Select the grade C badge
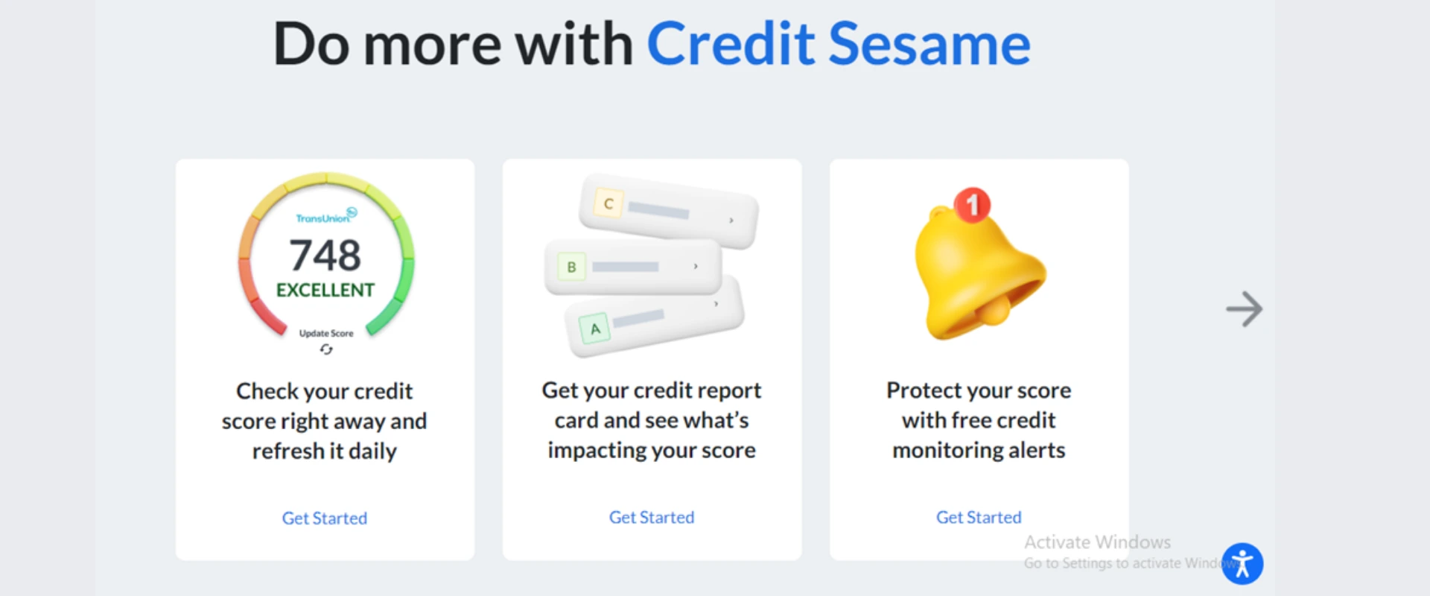Image resolution: width=1430 pixels, height=596 pixels. (608, 203)
